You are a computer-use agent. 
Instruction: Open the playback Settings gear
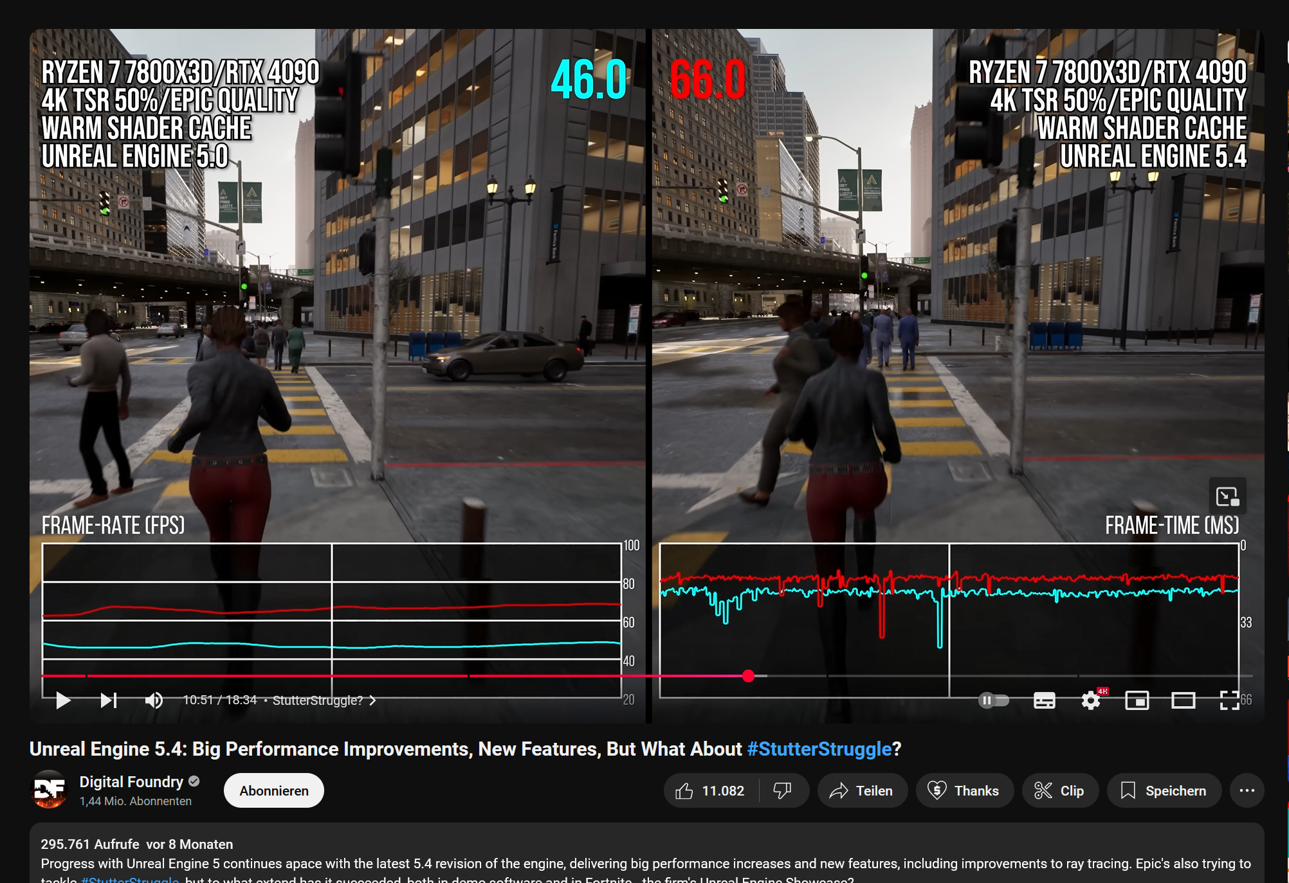(x=1090, y=700)
